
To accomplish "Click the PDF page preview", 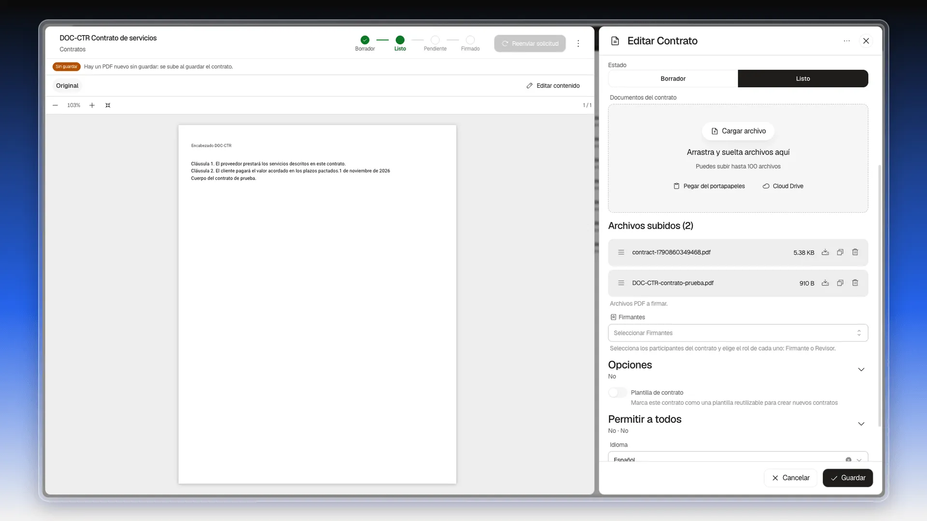I will (x=317, y=304).
